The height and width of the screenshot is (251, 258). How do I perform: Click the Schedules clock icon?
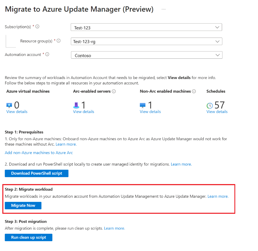click(210, 105)
